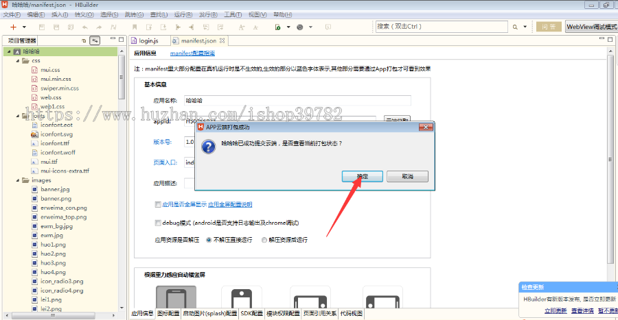
Task: Click the project tree vertical scrollbar
Action: coord(122,77)
